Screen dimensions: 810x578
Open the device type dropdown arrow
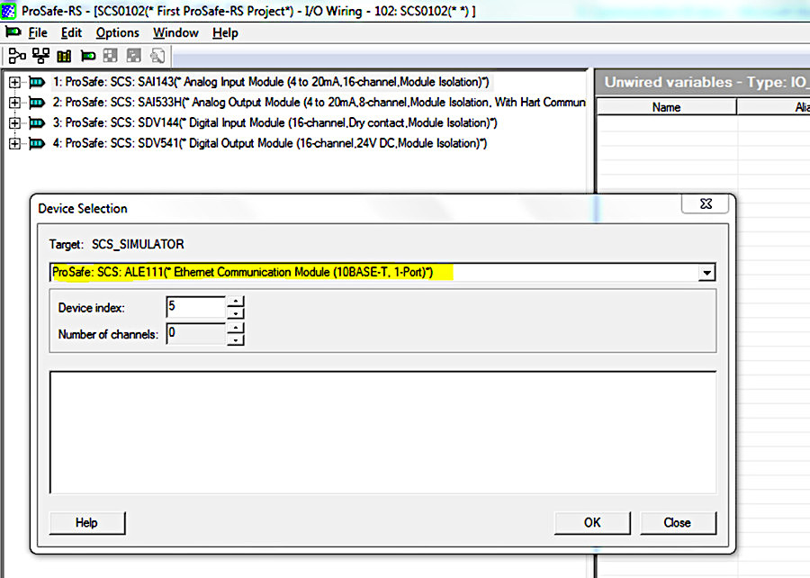706,272
